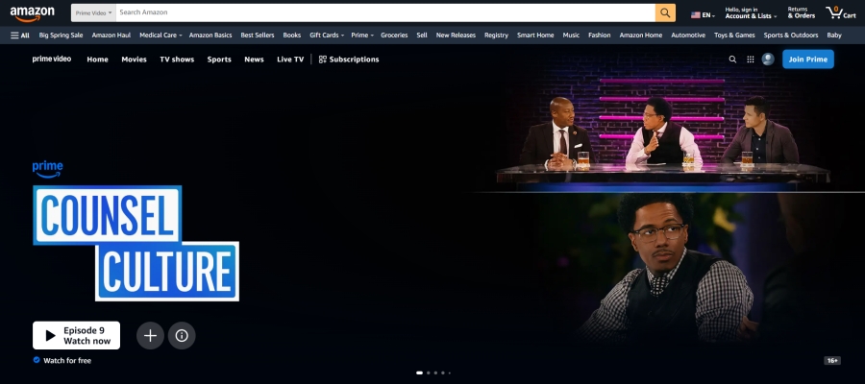Click the Join Prime button
This screenshot has height=384, width=865.
[807, 60]
